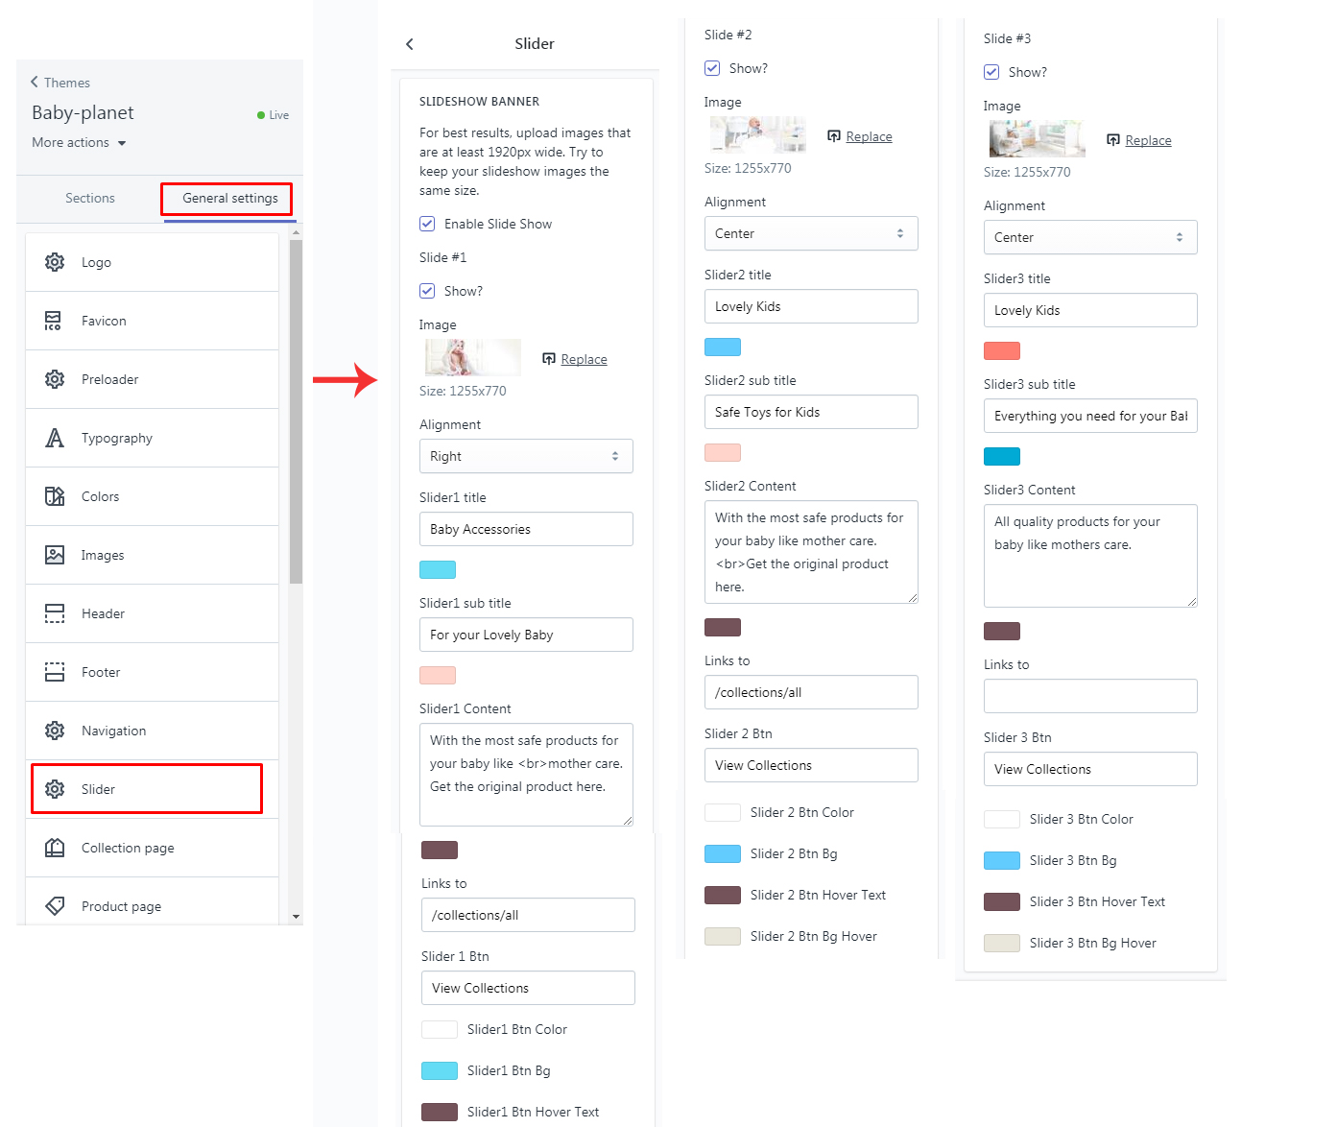Viewport: 1337px width, 1127px height.
Task: Toggle Enable Slide Show checkbox
Action: 427,224
